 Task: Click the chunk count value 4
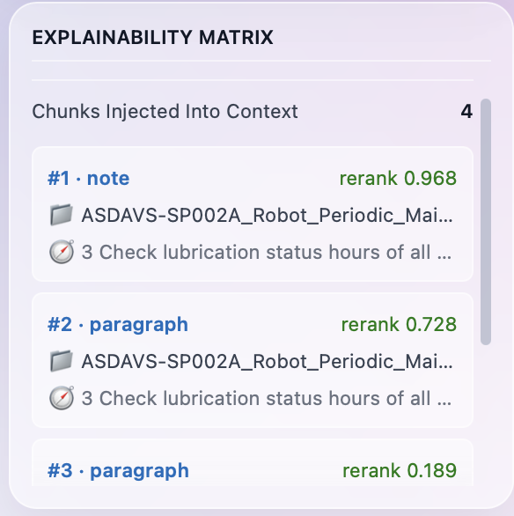tap(466, 112)
